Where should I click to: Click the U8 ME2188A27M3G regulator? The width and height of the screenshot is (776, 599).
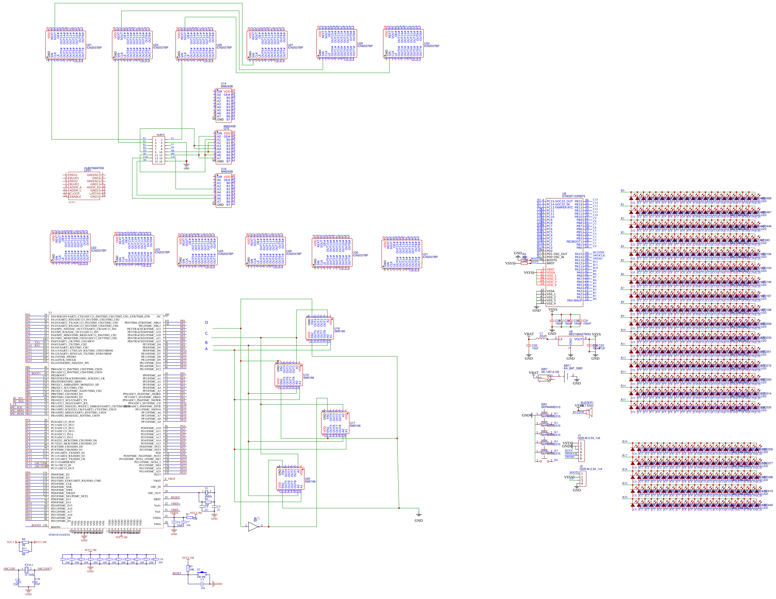tap(571, 341)
